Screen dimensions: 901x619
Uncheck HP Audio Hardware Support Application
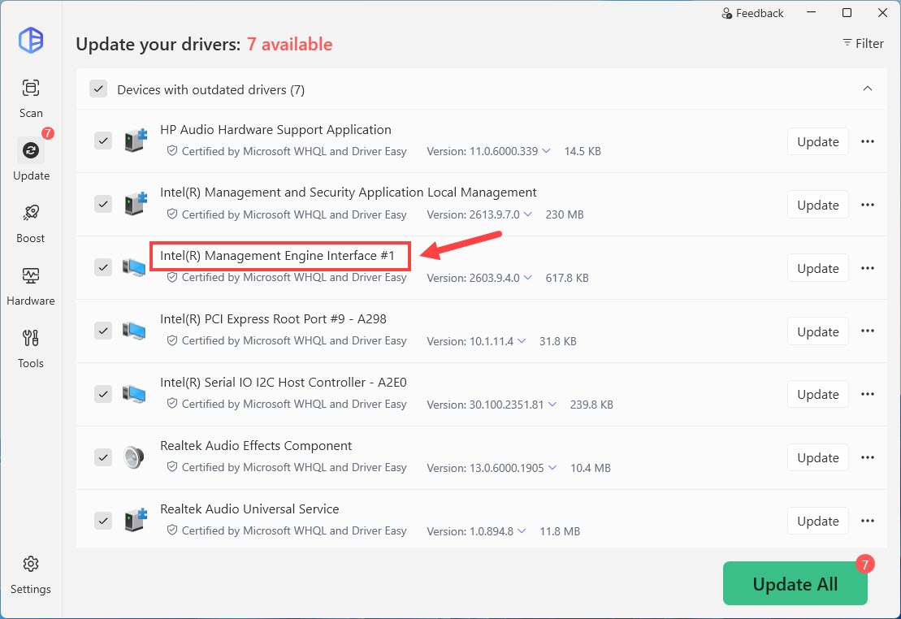click(103, 141)
